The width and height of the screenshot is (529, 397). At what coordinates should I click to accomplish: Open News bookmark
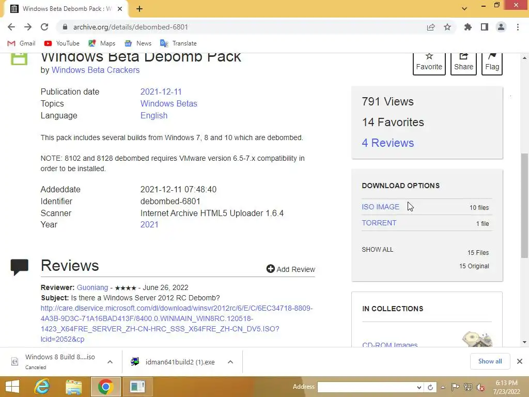(x=138, y=43)
